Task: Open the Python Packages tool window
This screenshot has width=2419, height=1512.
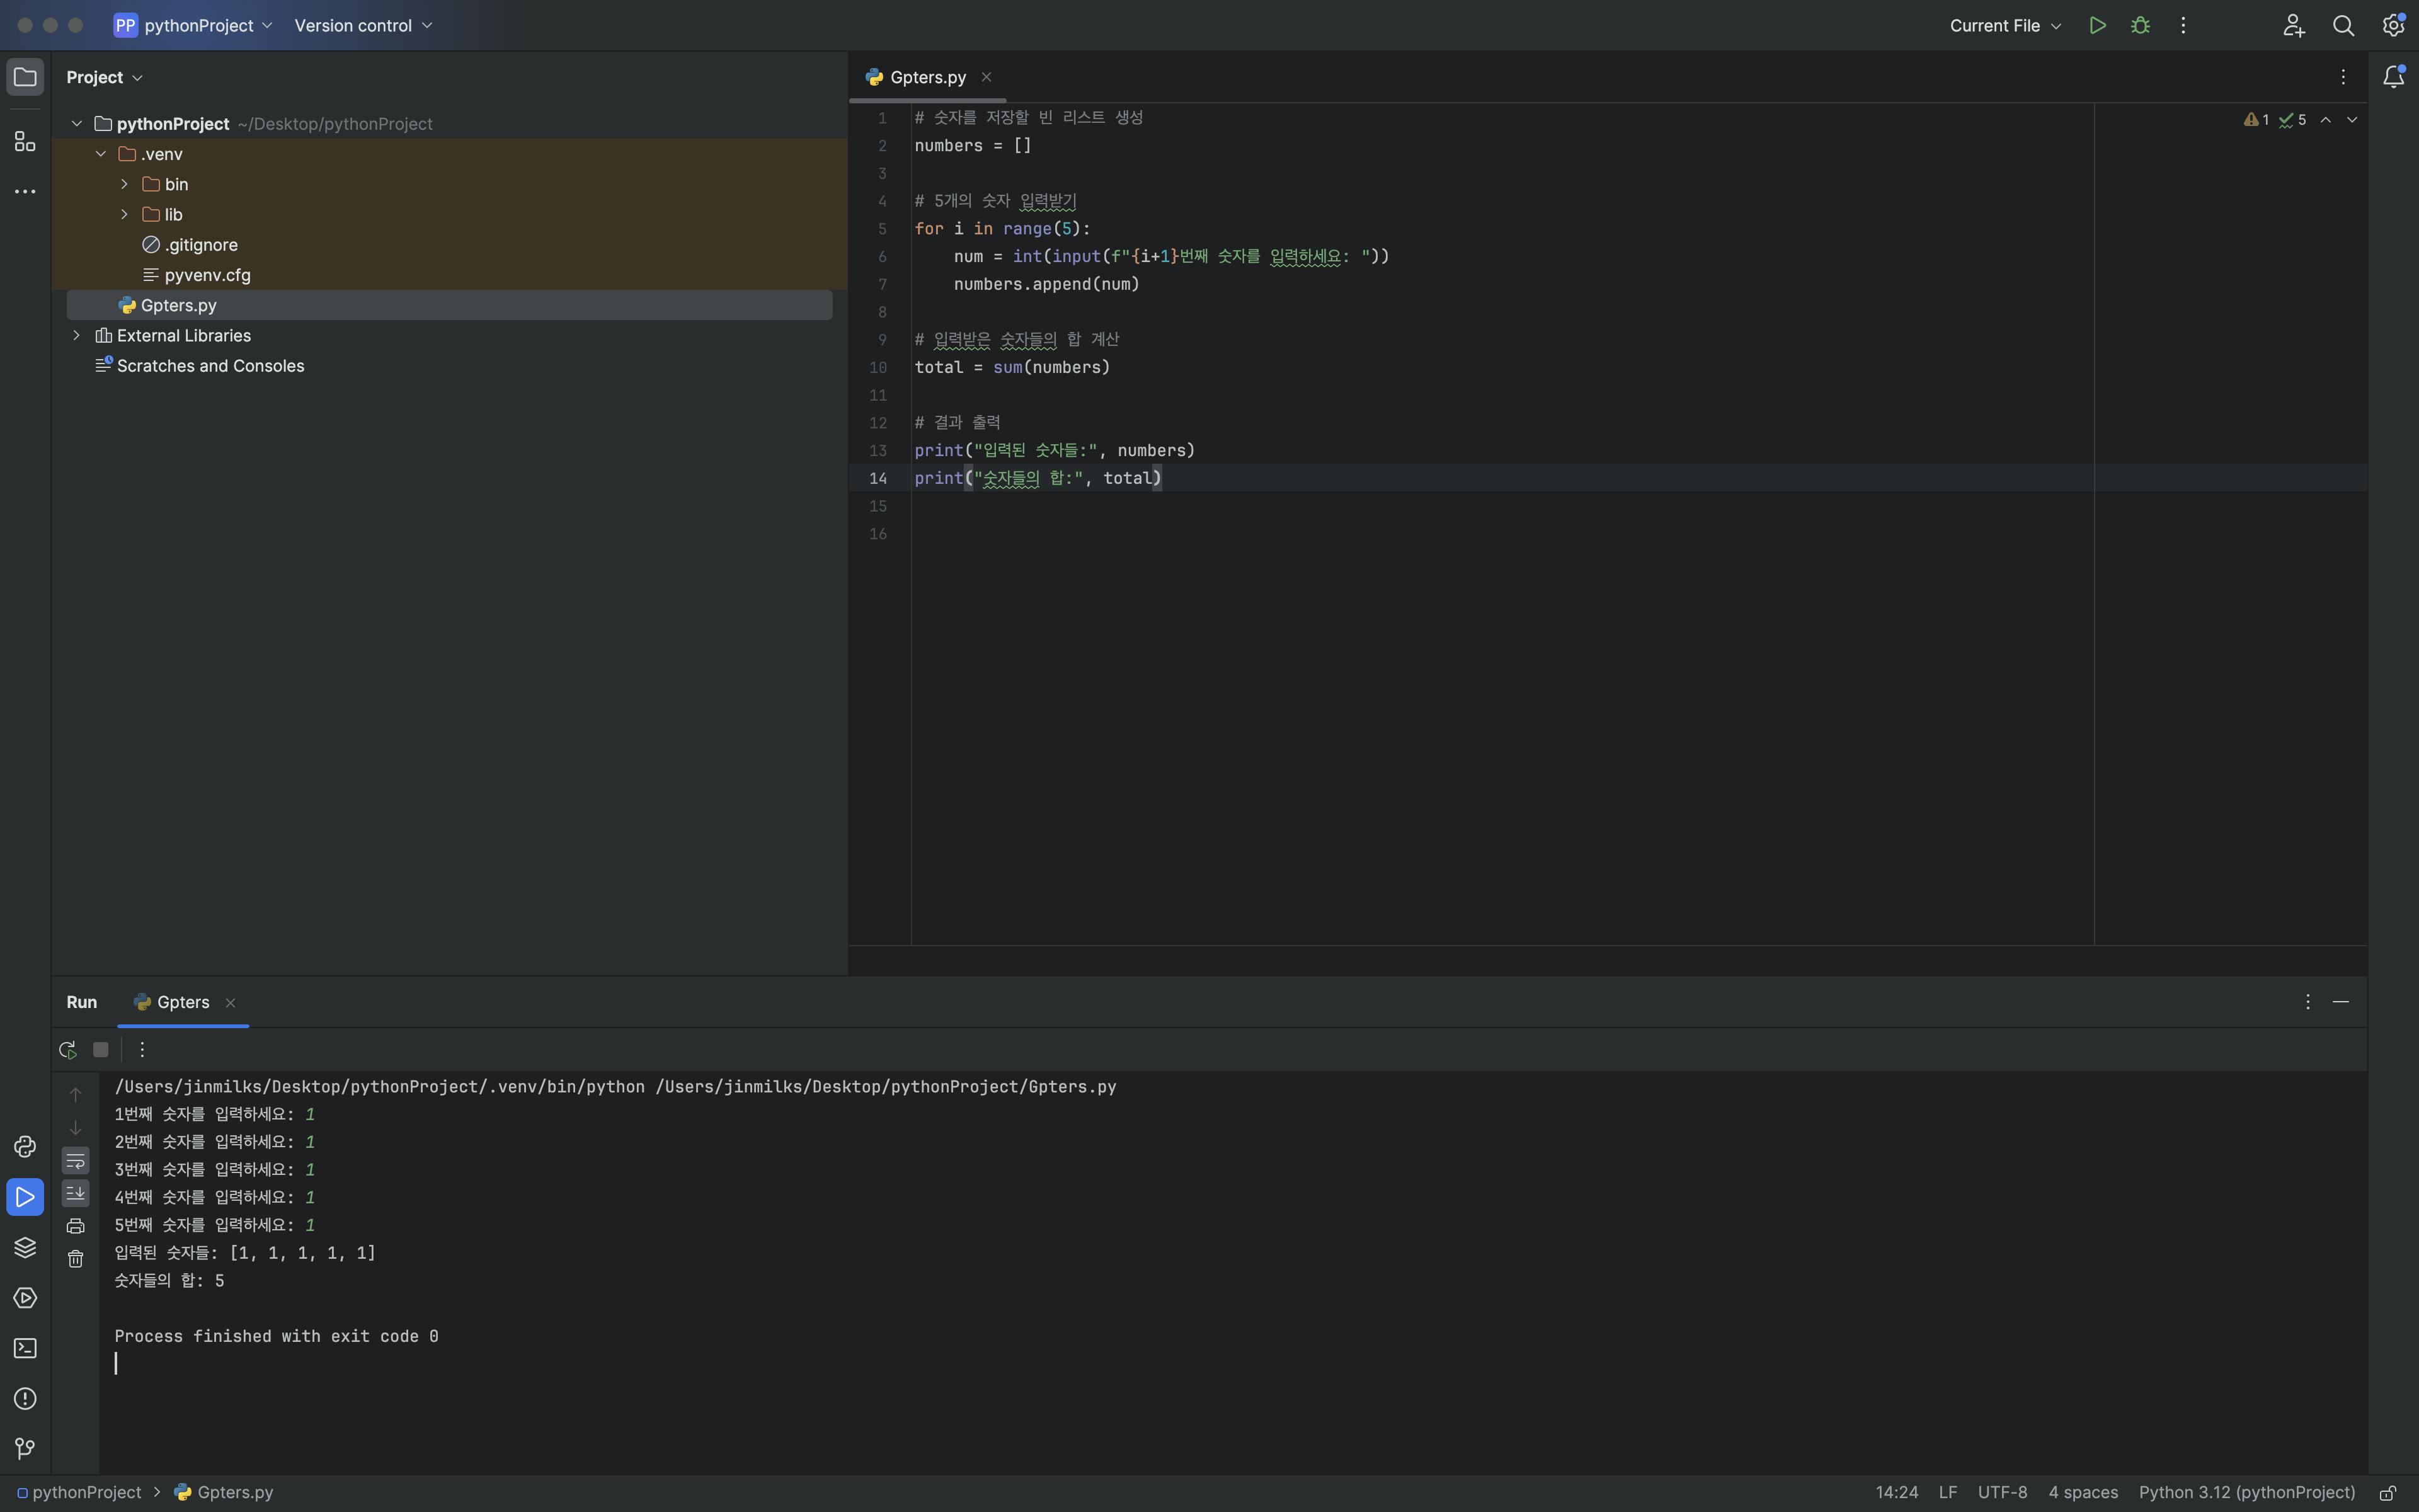Action: (x=25, y=1247)
